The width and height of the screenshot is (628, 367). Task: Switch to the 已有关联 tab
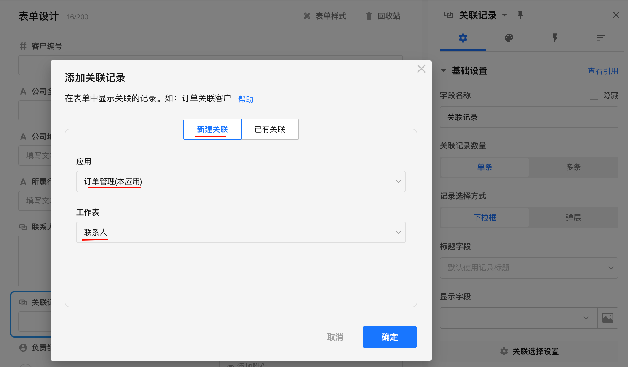point(270,129)
